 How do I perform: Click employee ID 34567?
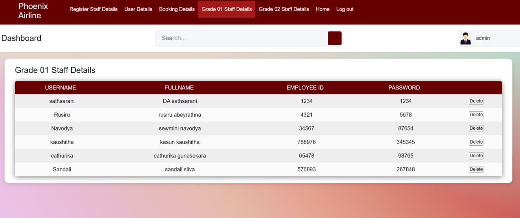[307, 128]
